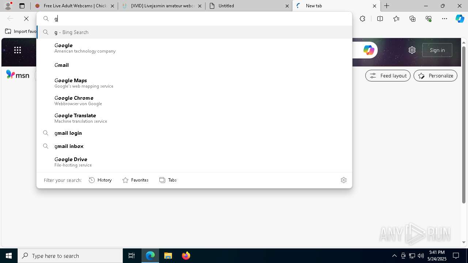Open page settings gear icon
Viewport: 468px width, 263px height.
pos(412,50)
